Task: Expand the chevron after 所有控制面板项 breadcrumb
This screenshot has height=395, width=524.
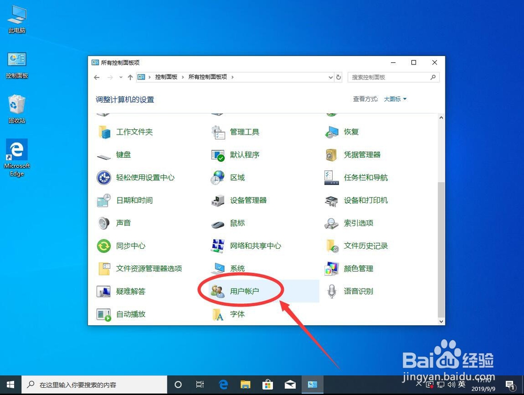Action: click(232, 77)
